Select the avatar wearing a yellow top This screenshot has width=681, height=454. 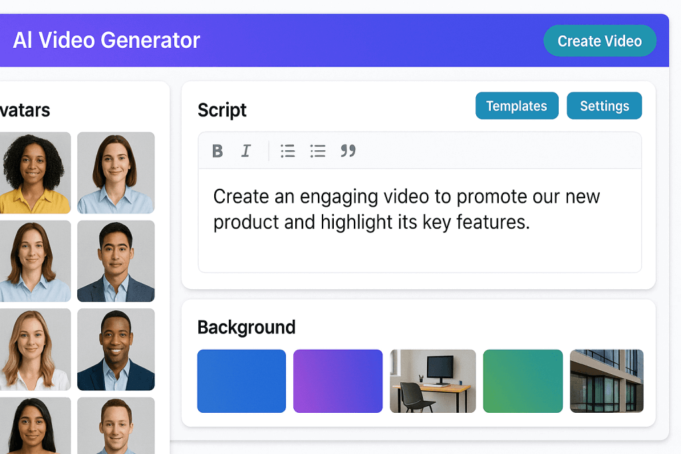click(x=36, y=173)
